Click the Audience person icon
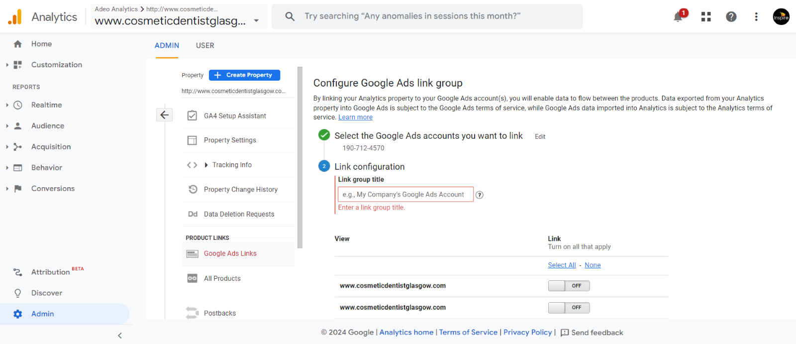The image size is (796, 344). 18,126
